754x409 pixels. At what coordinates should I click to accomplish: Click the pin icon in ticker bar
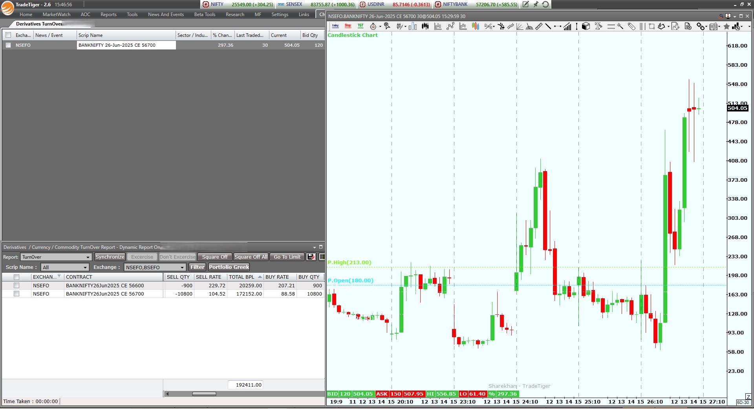click(536, 4)
